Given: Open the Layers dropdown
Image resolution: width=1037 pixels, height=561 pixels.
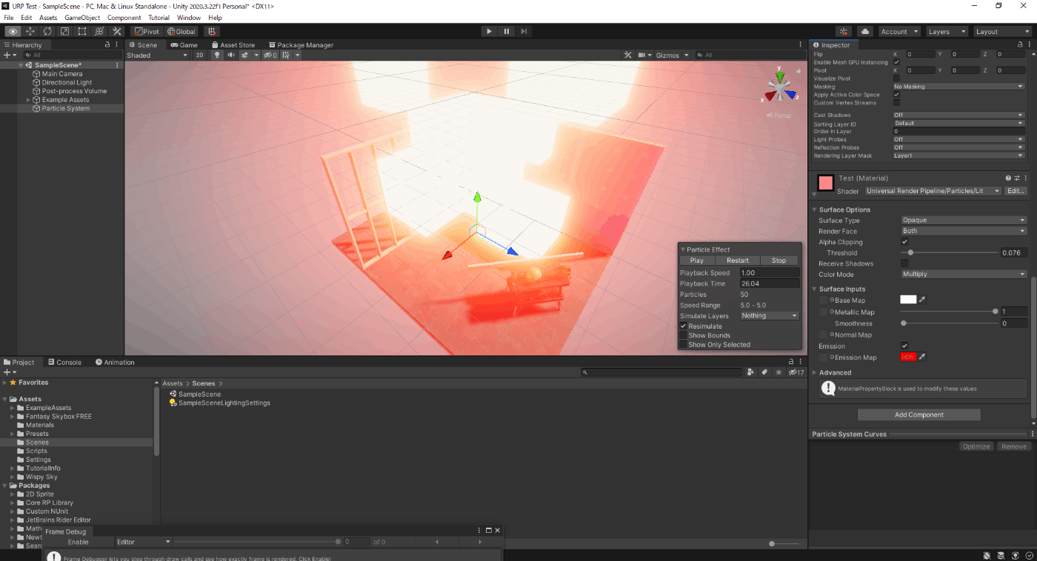Looking at the screenshot, I should point(947,32).
